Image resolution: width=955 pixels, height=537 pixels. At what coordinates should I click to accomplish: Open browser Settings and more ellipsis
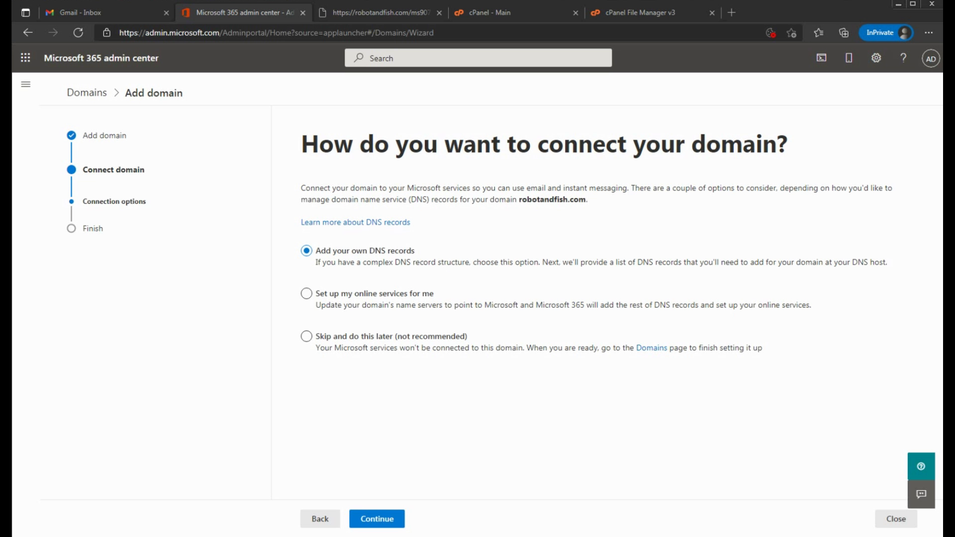[928, 33]
